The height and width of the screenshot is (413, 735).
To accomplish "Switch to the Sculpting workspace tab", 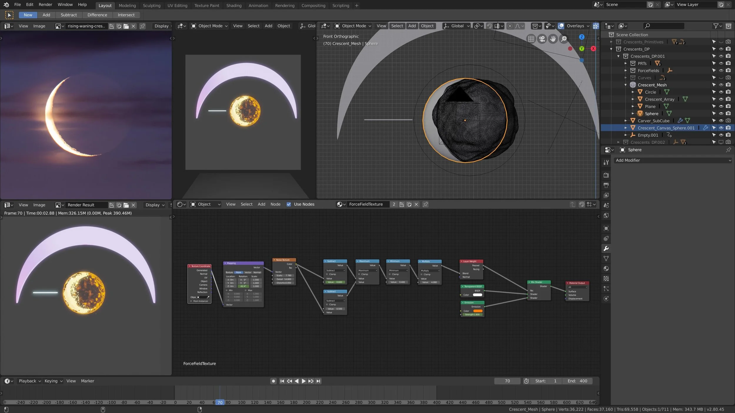I will pyautogui.click(x=151, y=6).
